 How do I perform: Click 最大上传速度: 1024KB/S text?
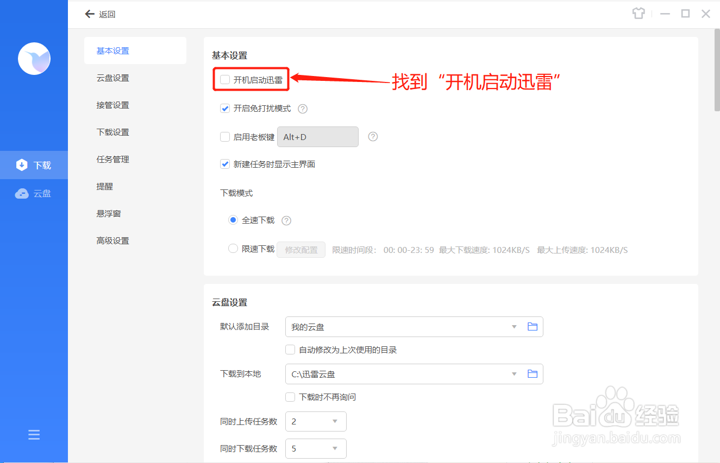pyautogui.click(x=583, y=250)
